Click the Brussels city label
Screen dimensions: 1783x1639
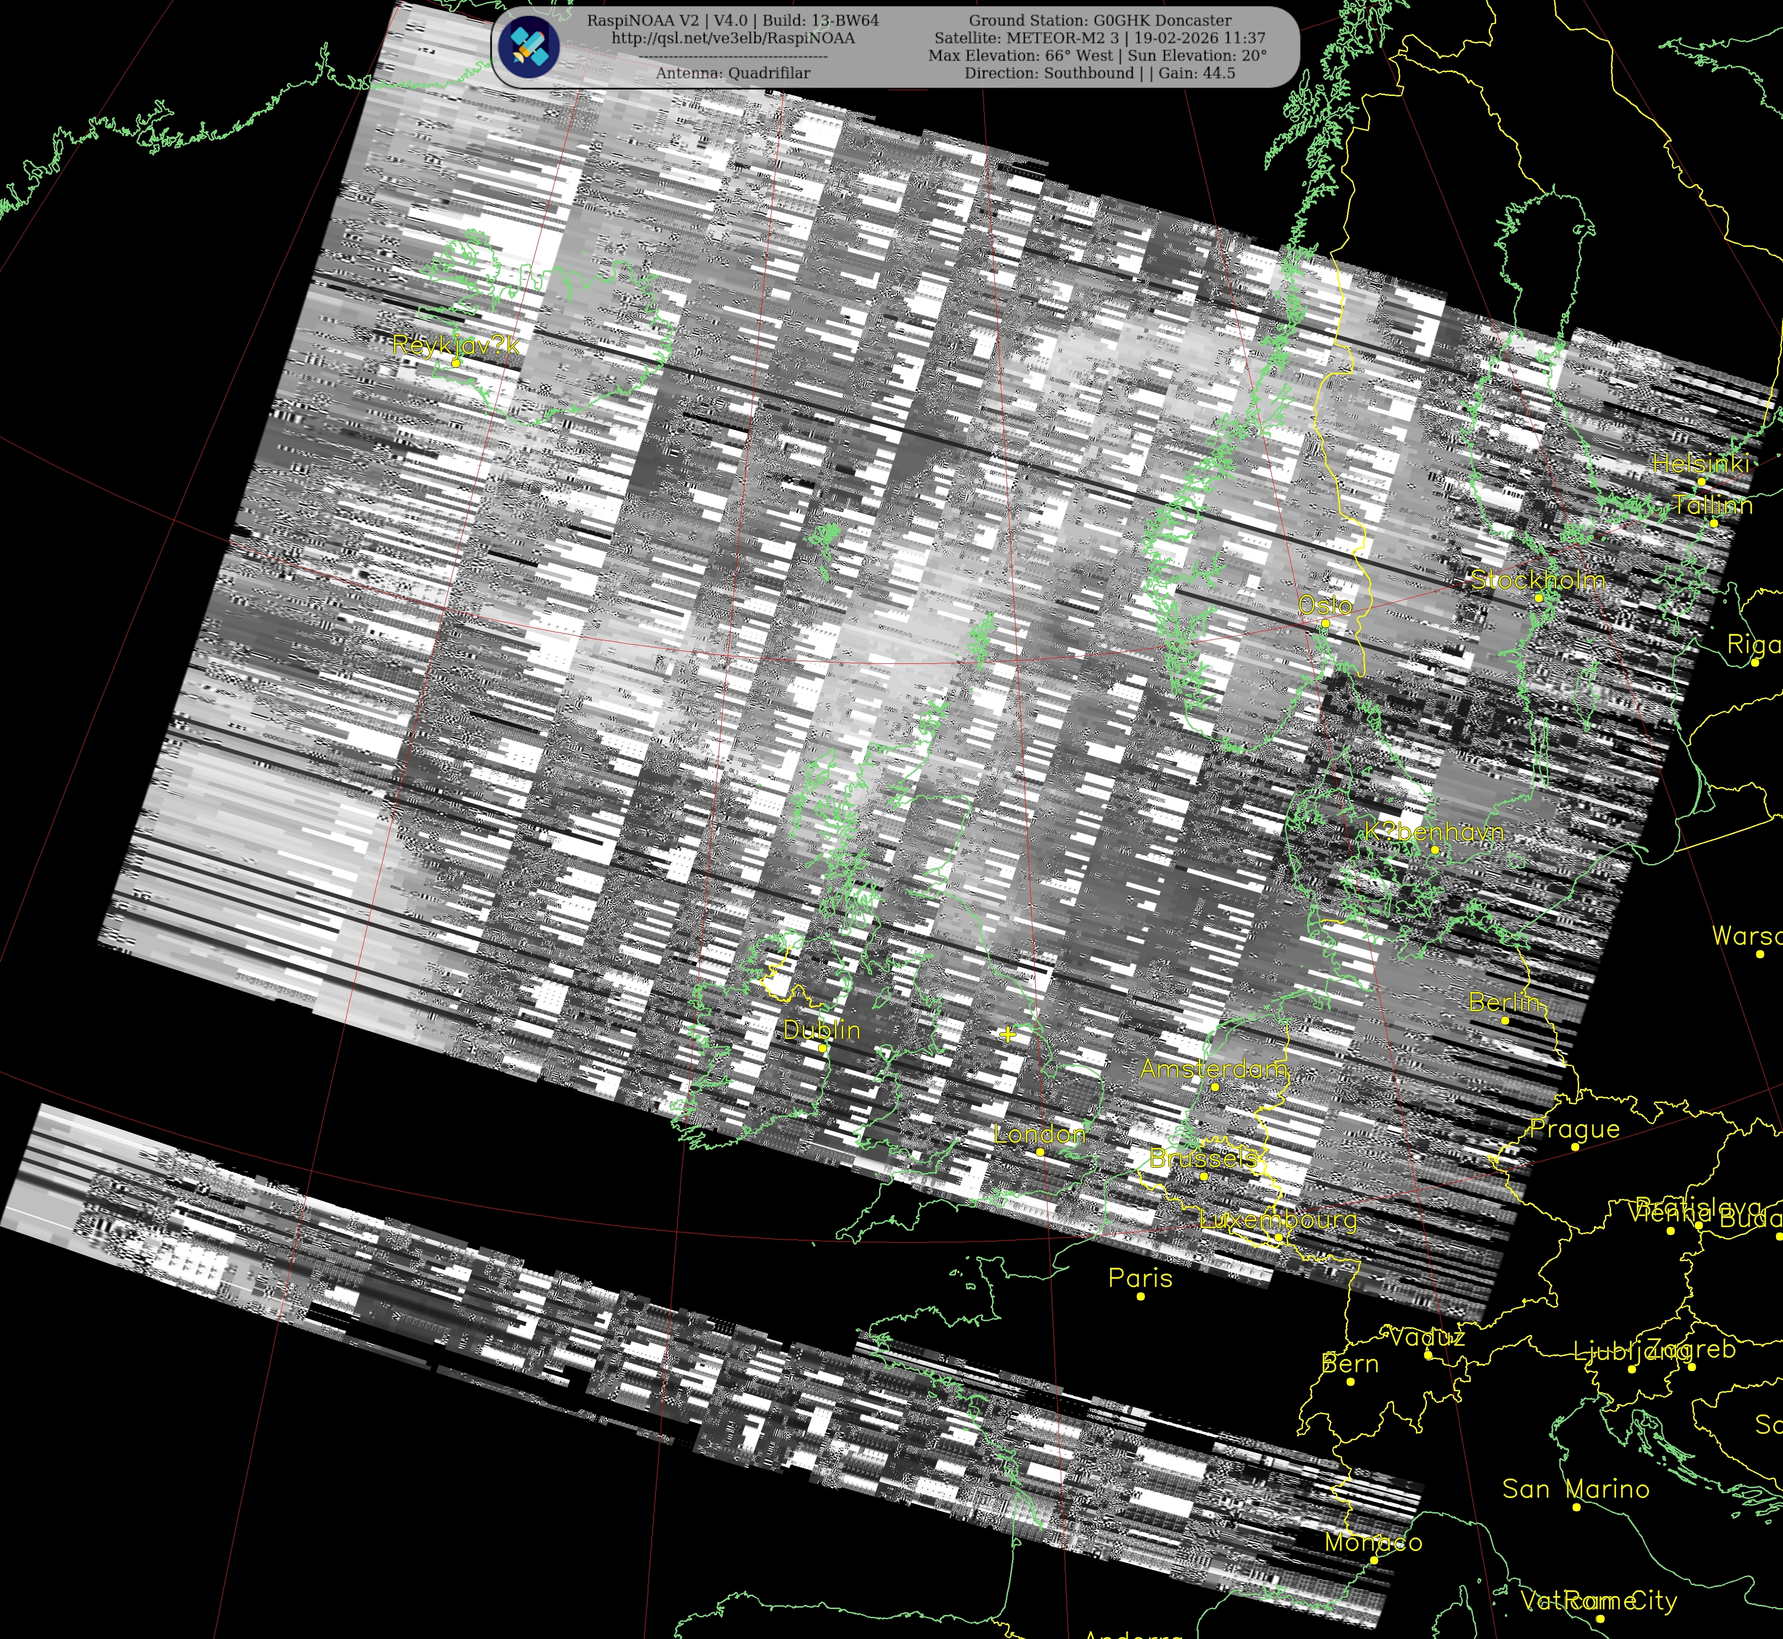[x=1203, y=1158]
